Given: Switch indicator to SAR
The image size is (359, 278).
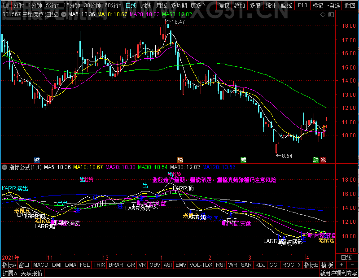Looking at the screenshot, I should point(246,265).
